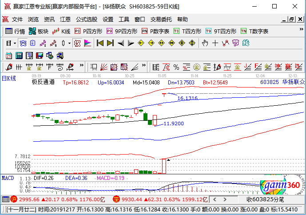Open the calculator icon
The width and height of the screenshot is (306, 215).
click(19, 56)
